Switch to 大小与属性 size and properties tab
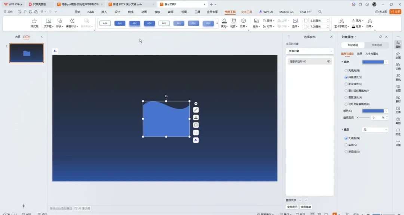Image resolution: width=404 pixels, height=215 pixels. point(372,54)
